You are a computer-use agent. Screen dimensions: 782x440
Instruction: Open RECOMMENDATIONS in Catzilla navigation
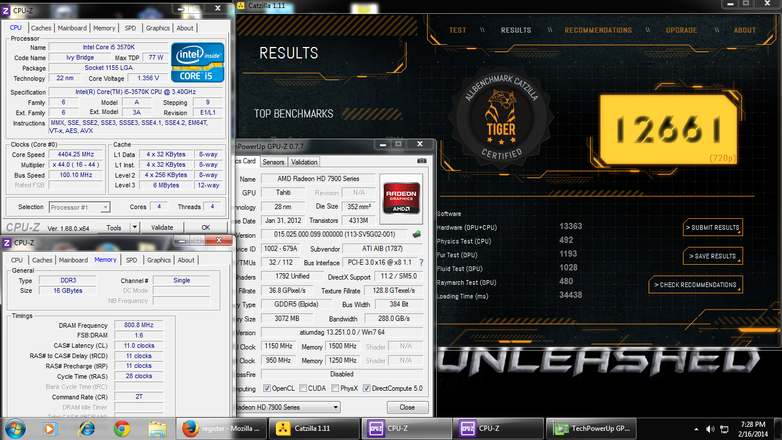tap(598, 30)
